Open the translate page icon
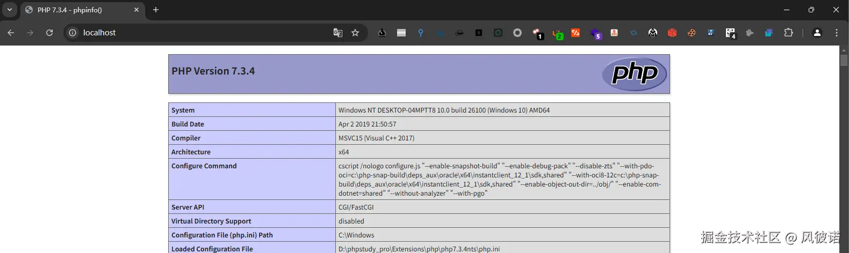The height and width of the screenshot is (253, 849). coord(338,33)
